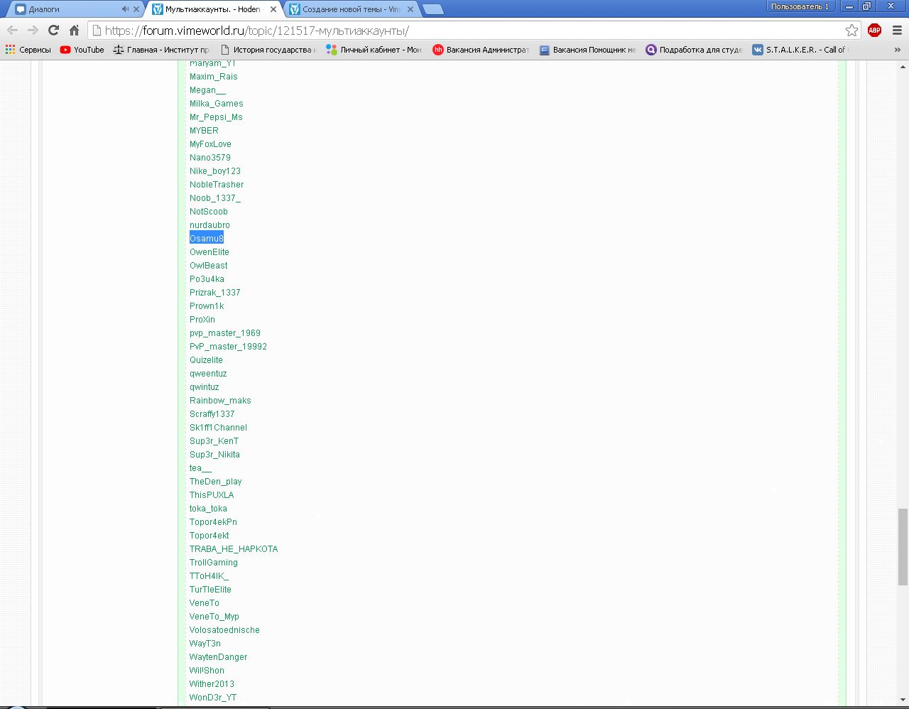The height and width of the screenshot is (709, 909).
Task: Click the back navigation arrow
Action: point(12,30)
